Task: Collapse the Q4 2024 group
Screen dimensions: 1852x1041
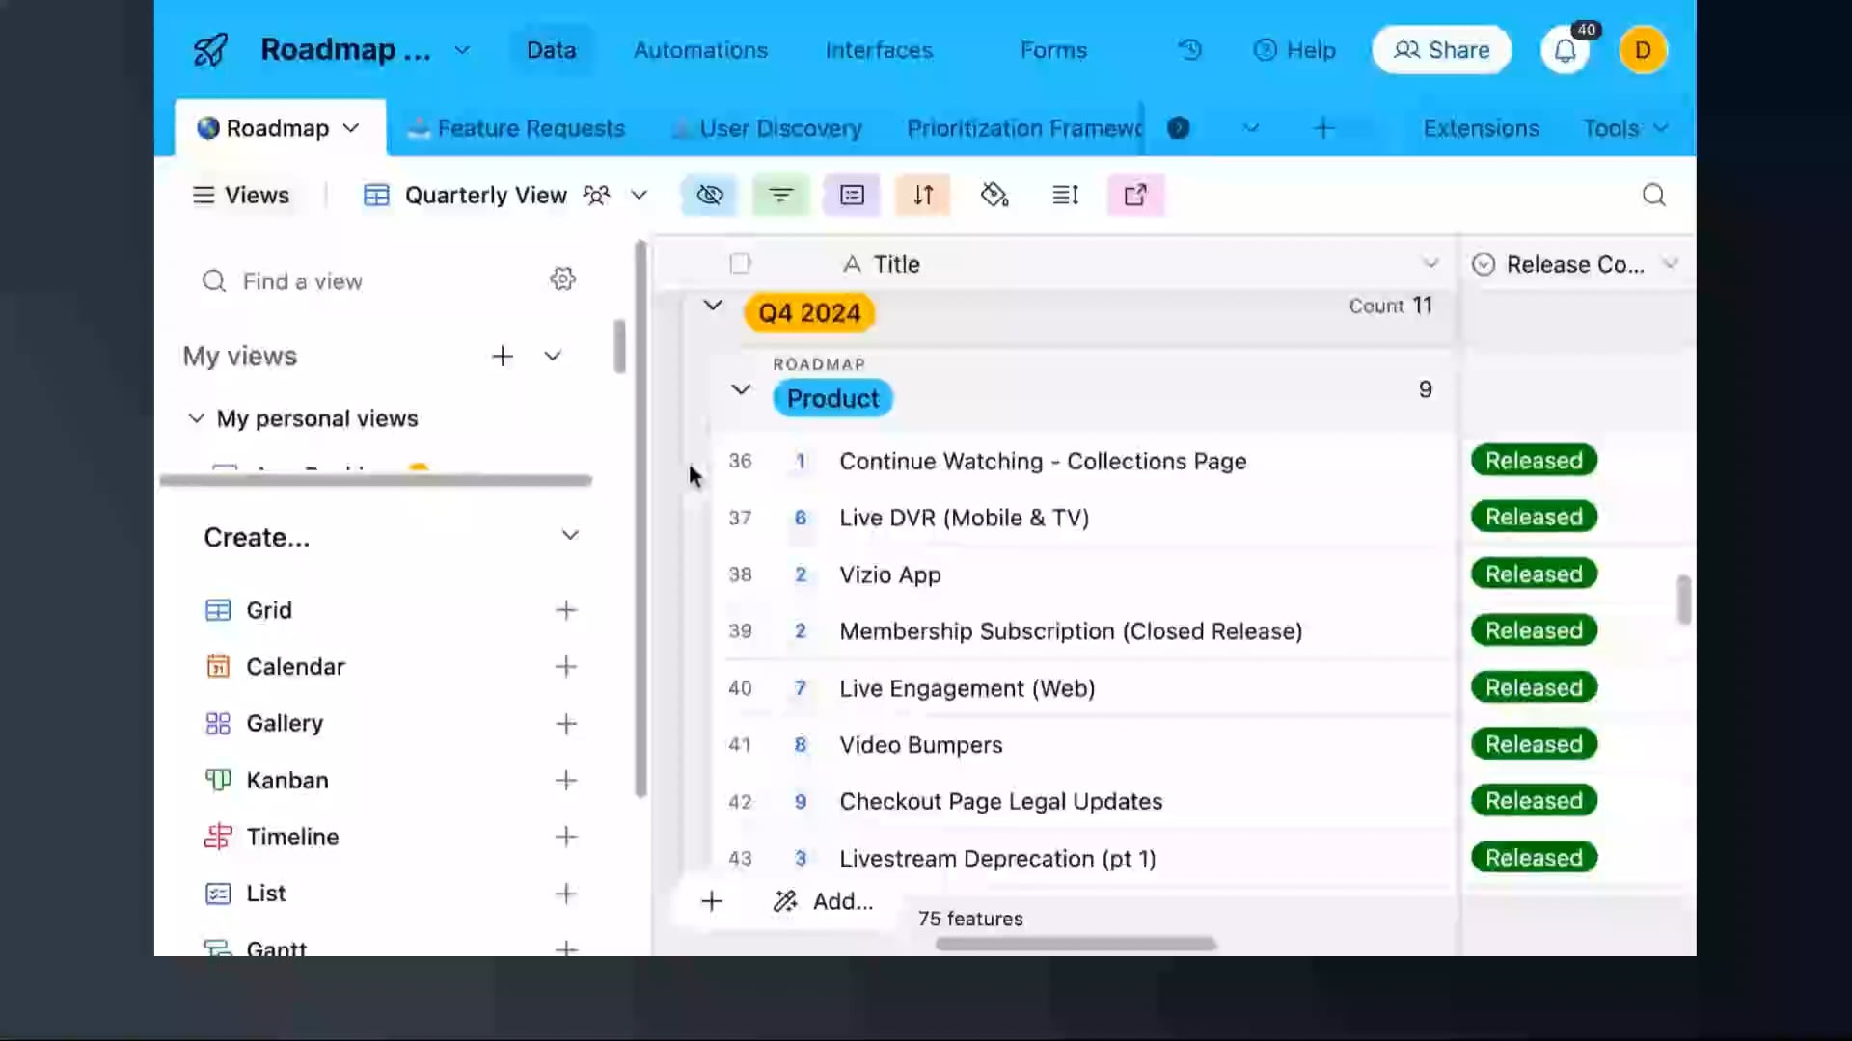Action: click(713, 306)
